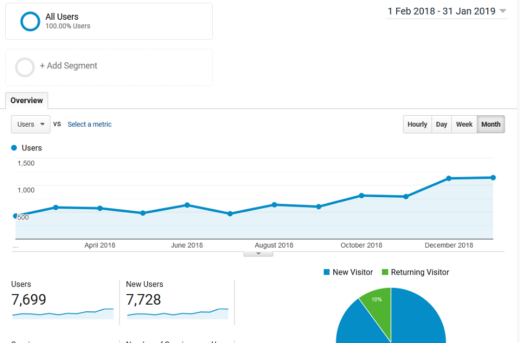This screenshot has height=343, width=520.
Task: Click the December 2018 data point on chart
Action: click(x=449, y=179)
